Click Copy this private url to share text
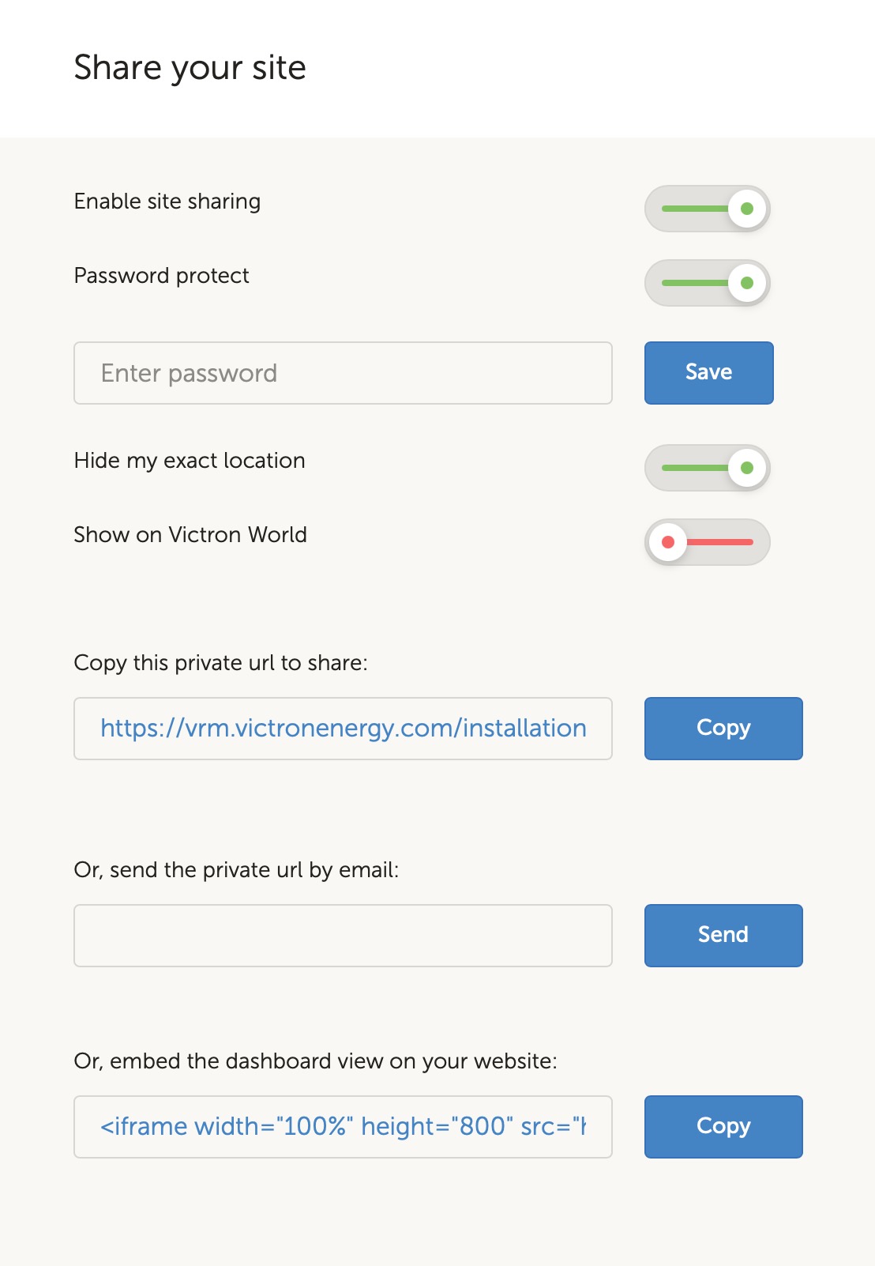 tap(220, 663)
